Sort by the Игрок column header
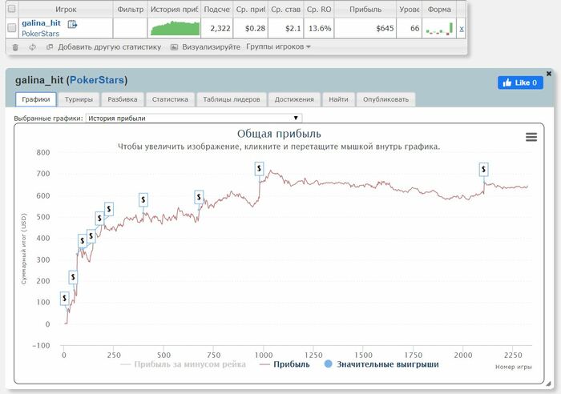561x394 pixels. tap(66, 10)
